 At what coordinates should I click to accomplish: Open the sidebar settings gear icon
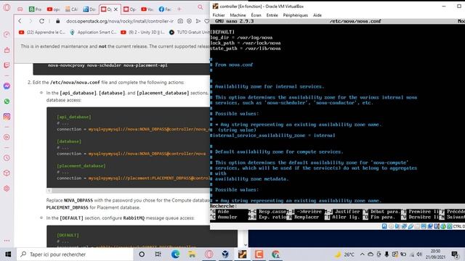(7, 188)
